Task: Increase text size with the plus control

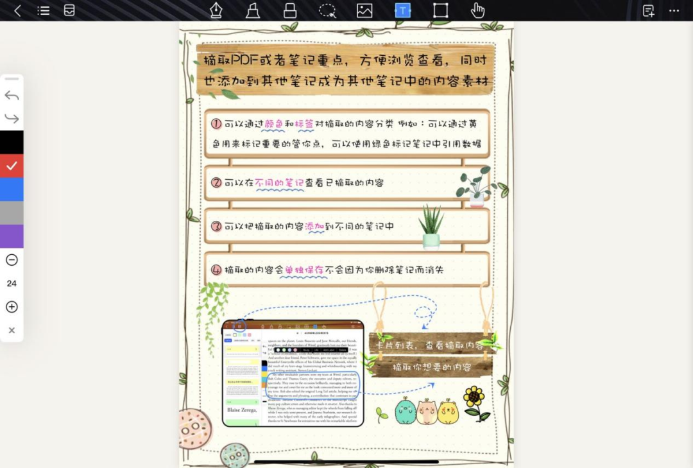Action: click(12, 307)
